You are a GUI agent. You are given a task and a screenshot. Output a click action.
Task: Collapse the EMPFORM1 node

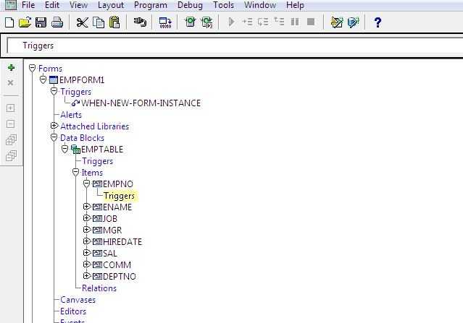coord(43,79)
